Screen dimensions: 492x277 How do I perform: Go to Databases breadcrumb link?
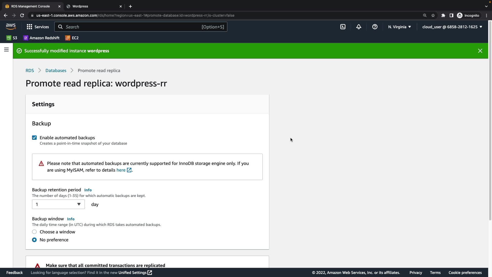pyautogui.click(x=56, y=71)
